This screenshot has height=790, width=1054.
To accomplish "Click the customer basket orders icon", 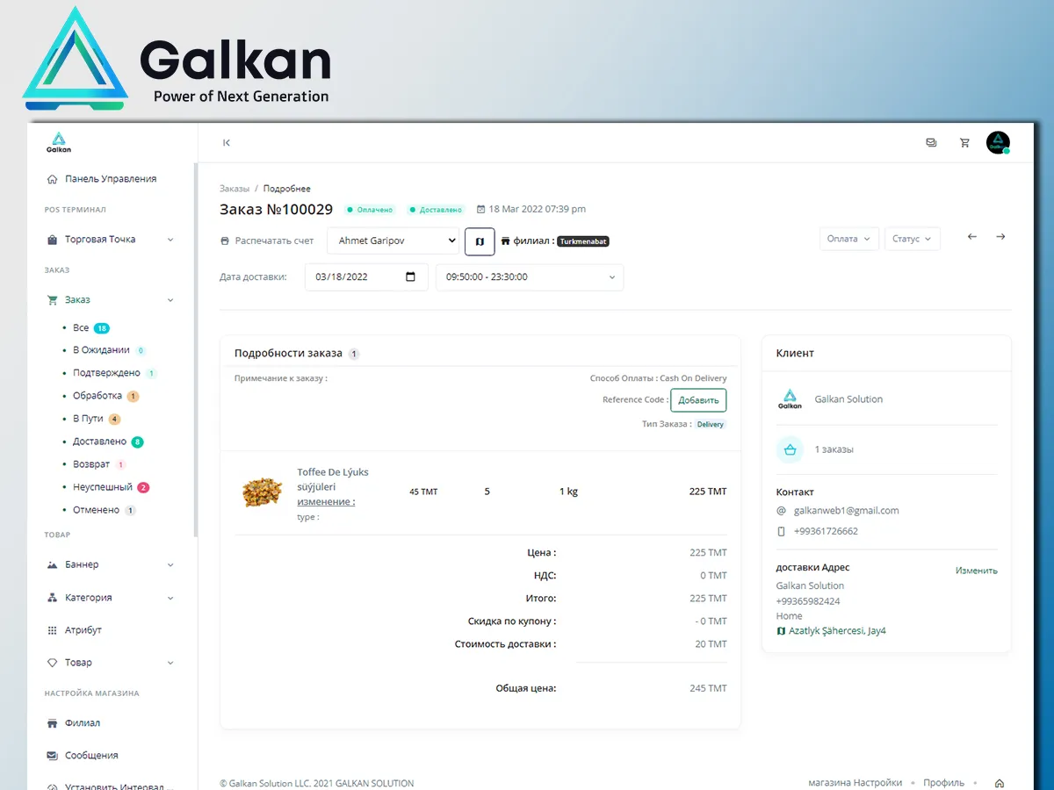I will pyautogui.click(x=790, y=449).
